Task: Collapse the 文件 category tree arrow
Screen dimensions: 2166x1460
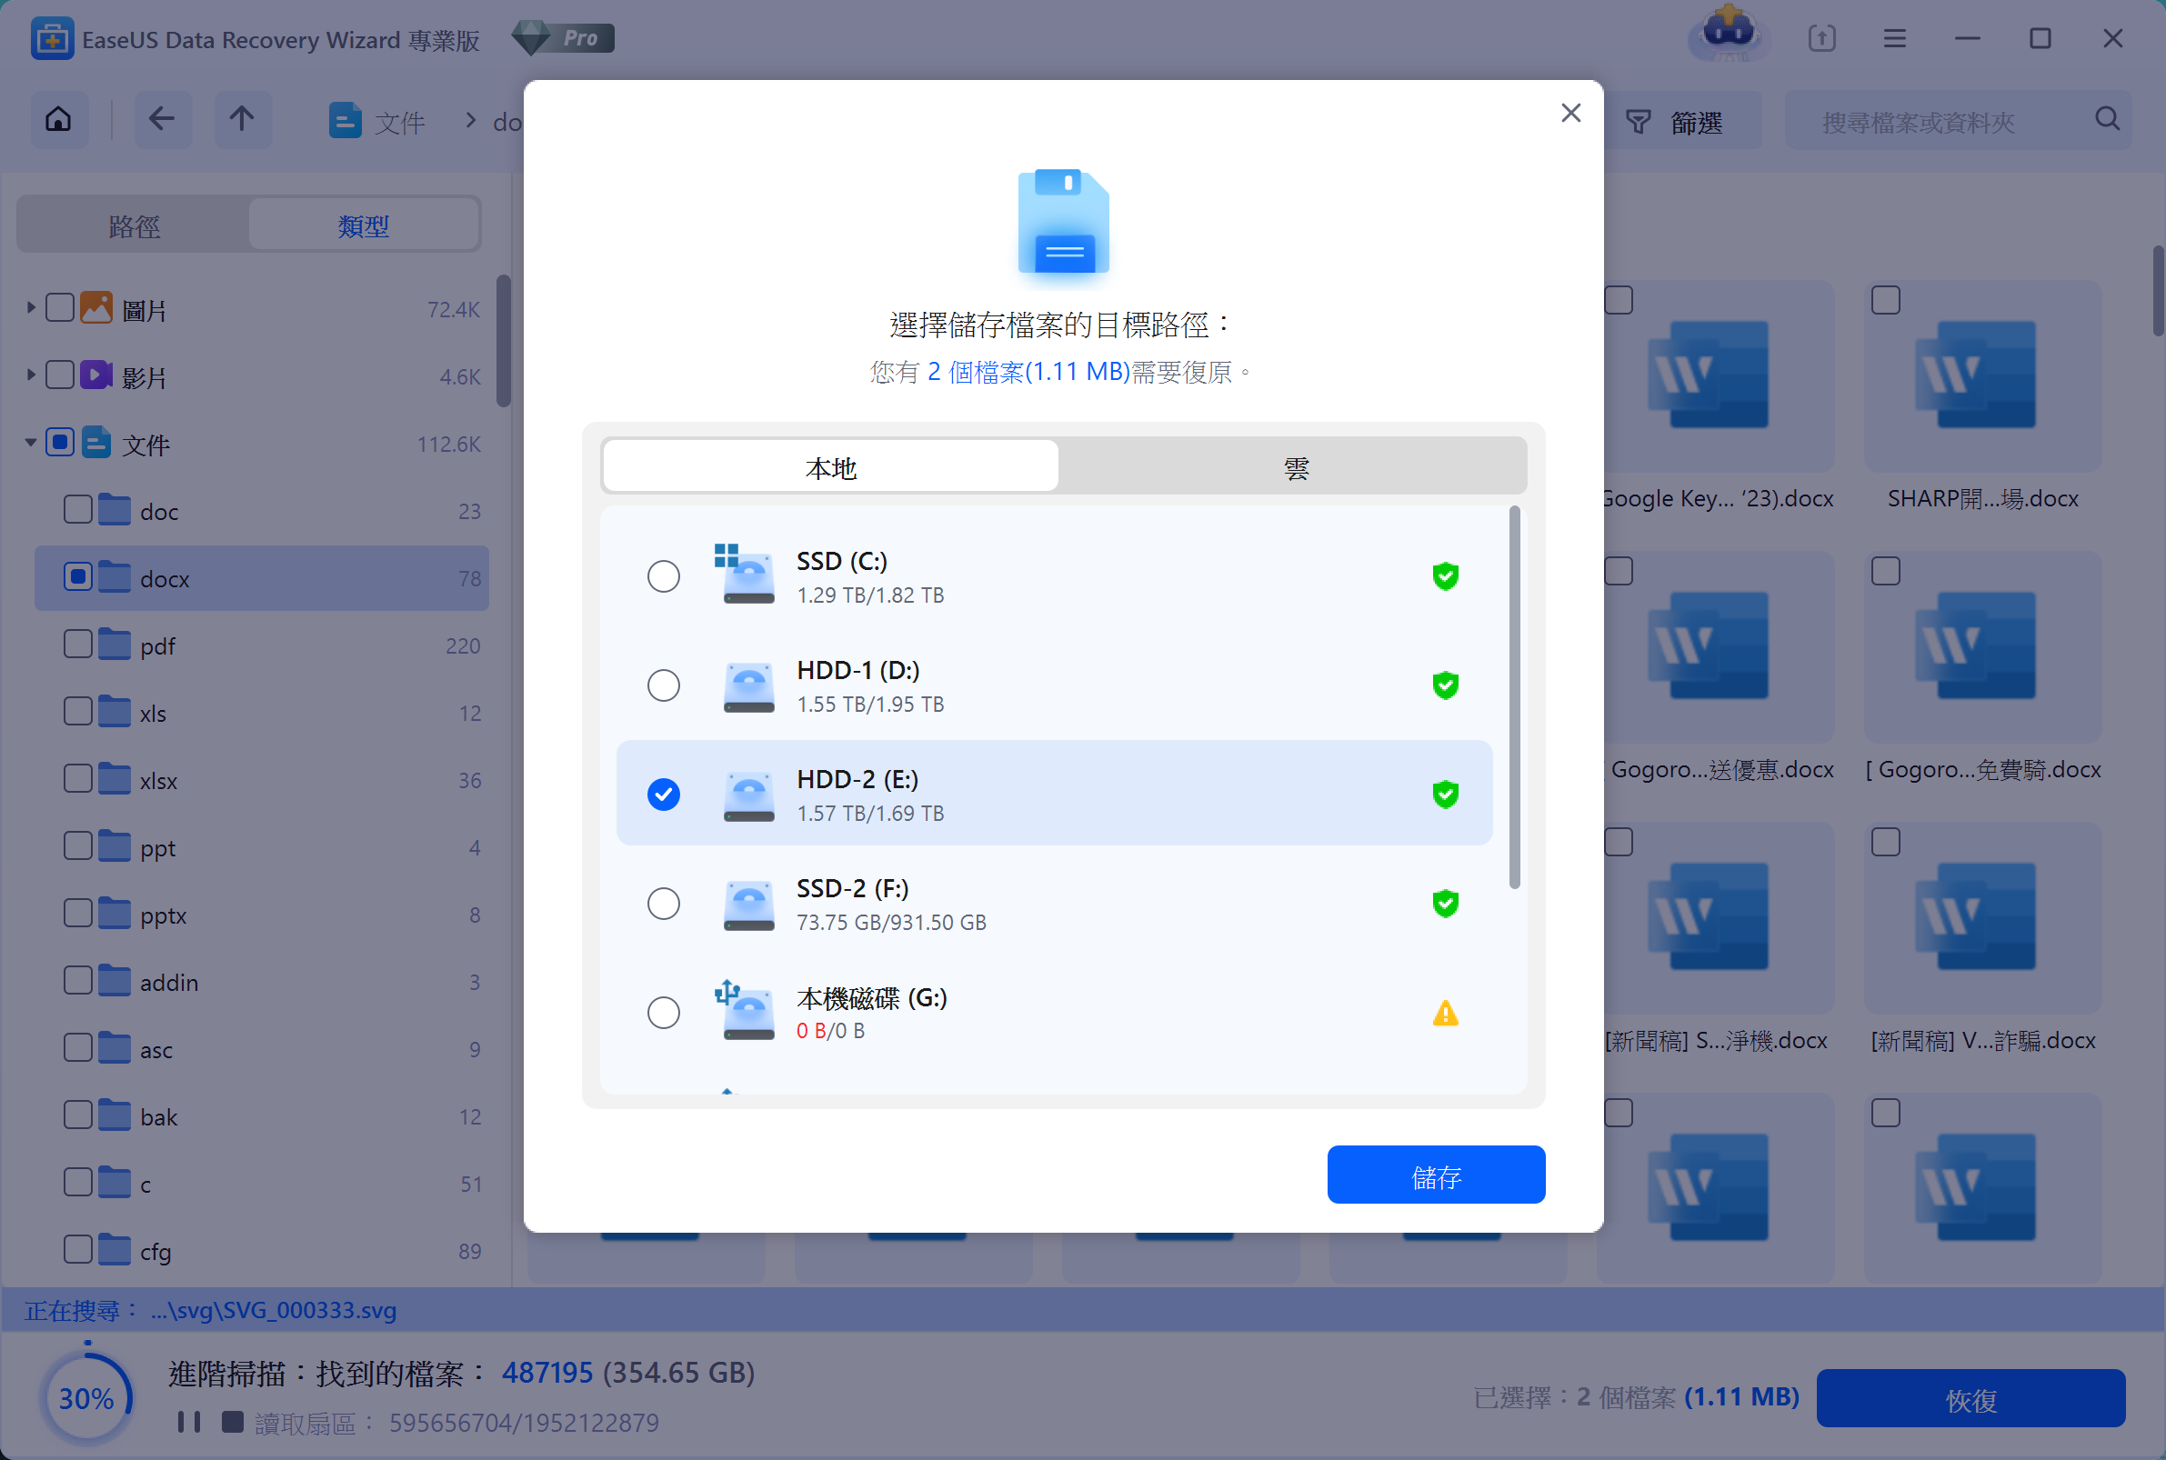Action: [x=30, y=443]
